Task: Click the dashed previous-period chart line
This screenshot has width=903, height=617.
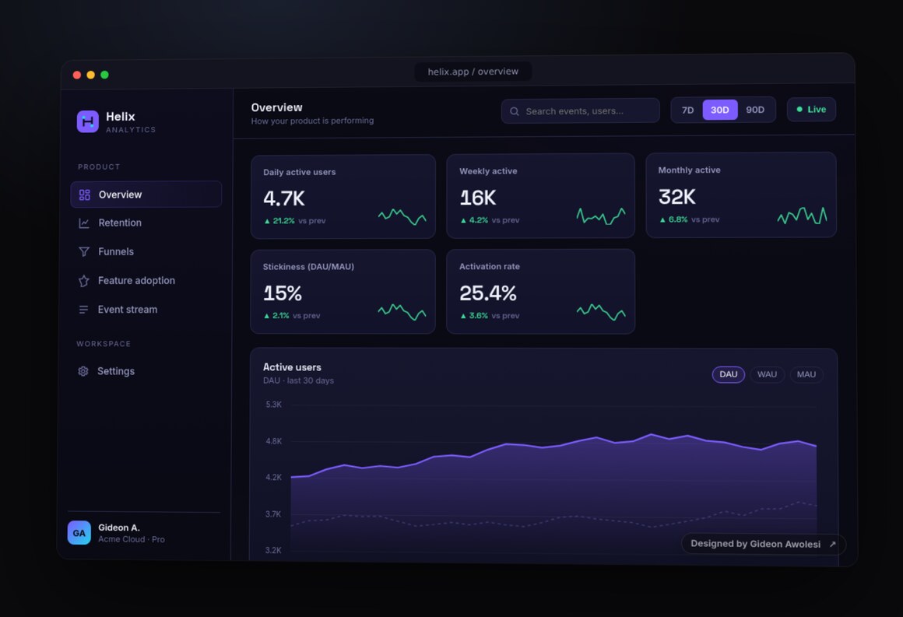Action: 553,522
